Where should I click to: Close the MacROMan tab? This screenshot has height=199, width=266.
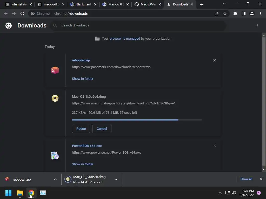pos(160,4)
